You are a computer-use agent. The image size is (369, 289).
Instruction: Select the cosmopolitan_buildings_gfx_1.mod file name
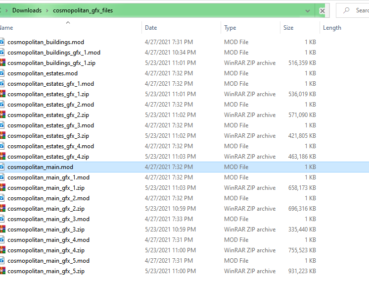click(x=54, y=53)
